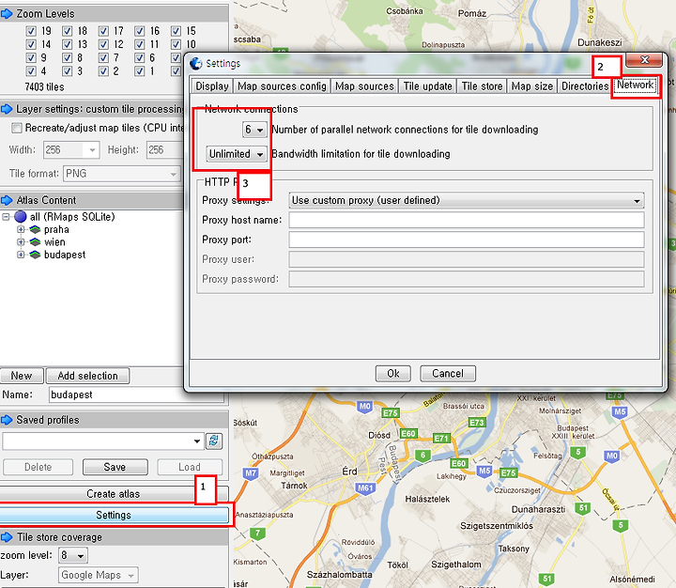This screenshot has width=676, height=588.
Task: Click the layer icon beside praha
Action: [x=35, y=229]
